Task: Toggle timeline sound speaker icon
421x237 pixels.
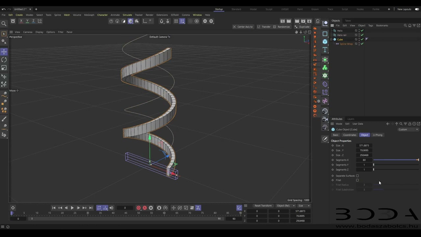Action: pos(111,208)
